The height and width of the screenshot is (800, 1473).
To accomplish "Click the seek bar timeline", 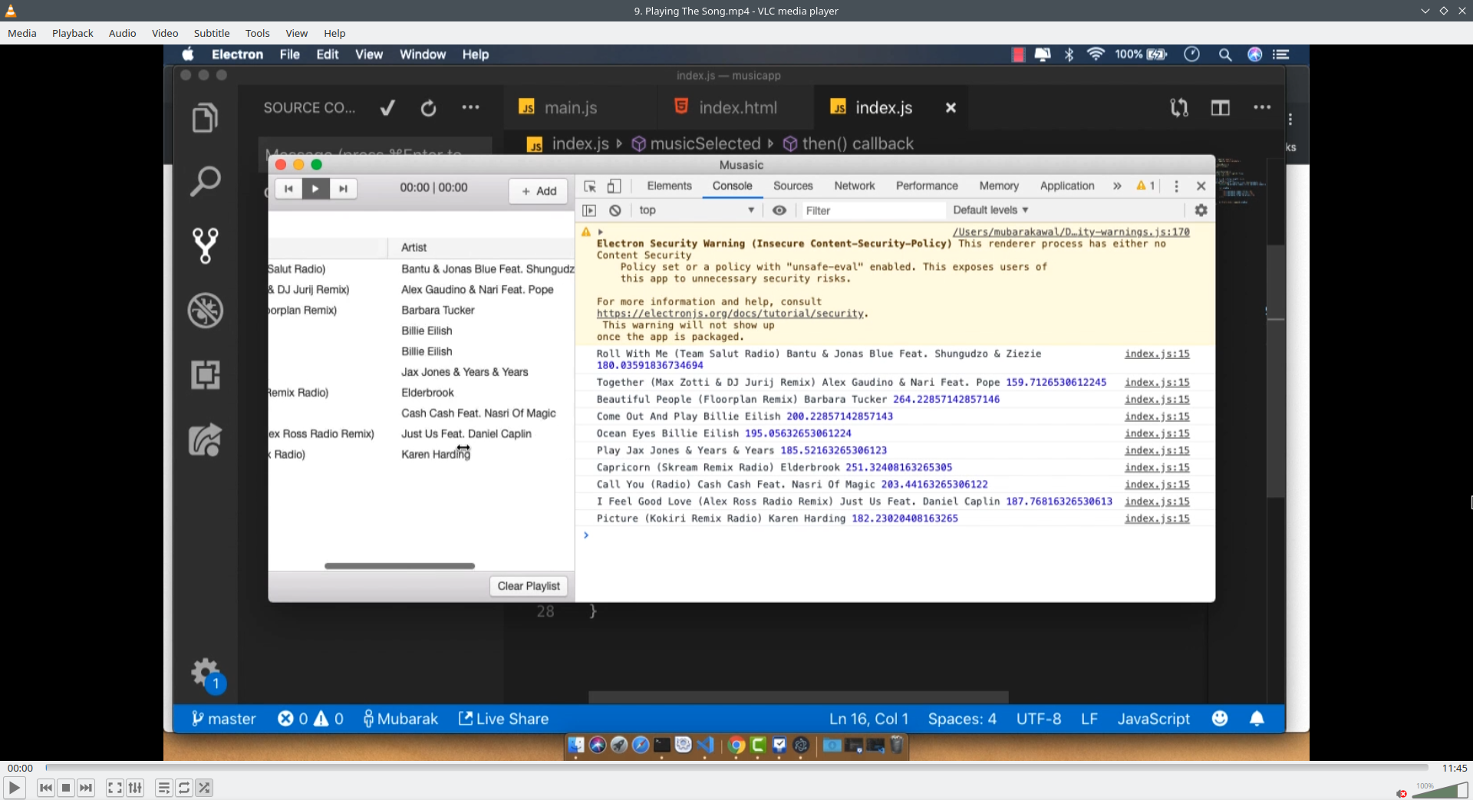I will 736,767.
